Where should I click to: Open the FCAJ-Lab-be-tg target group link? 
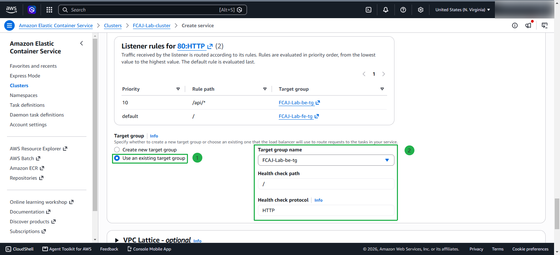coord(299,103)
